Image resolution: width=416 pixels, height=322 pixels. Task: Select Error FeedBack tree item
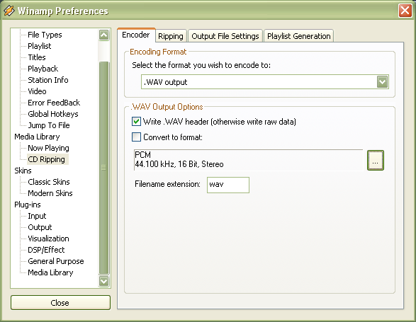click(x=54, y=103)
